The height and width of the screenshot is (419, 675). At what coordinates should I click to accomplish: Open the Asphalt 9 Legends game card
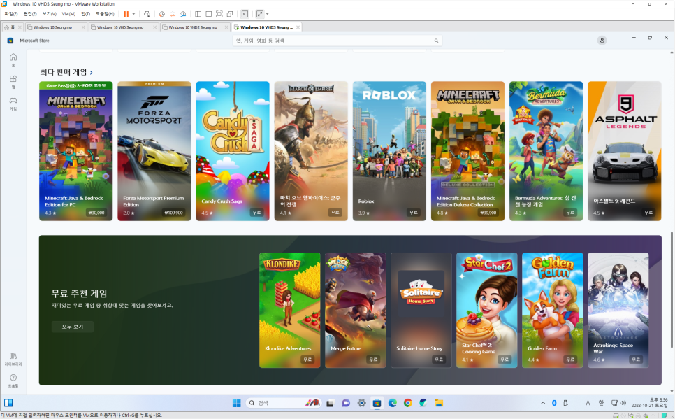[625, 151]
